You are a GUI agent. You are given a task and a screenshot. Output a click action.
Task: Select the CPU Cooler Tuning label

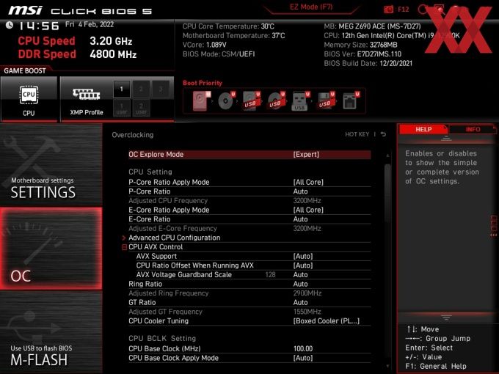point(159,321)
